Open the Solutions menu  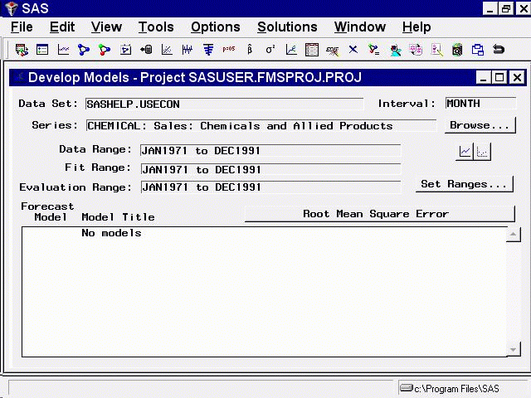tap(287, 27)
